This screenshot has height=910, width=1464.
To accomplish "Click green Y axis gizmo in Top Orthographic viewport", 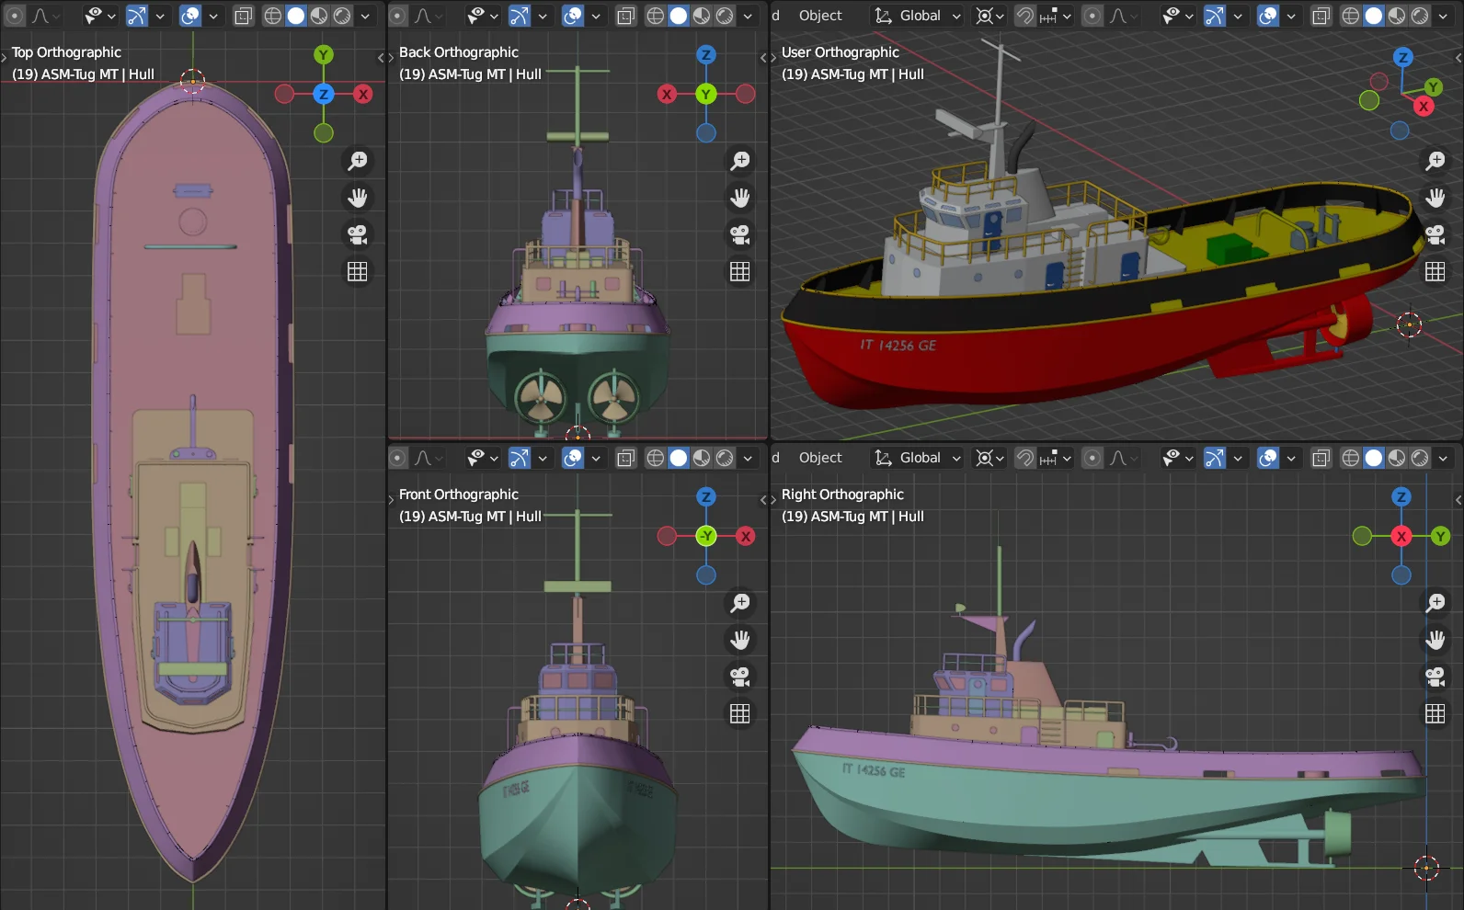I will coord(324,55).
